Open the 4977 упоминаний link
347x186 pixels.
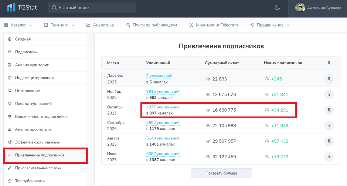tap(163, 107)
